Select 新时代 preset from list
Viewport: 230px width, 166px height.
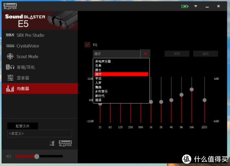click(121, 96)
